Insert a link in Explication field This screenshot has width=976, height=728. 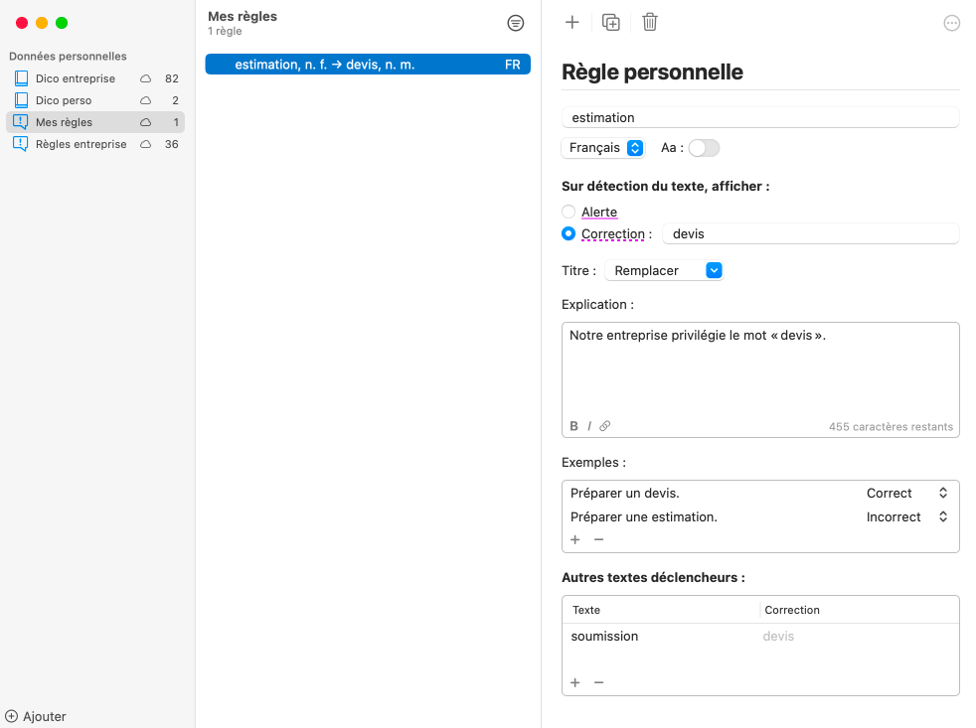coord(604,426)
